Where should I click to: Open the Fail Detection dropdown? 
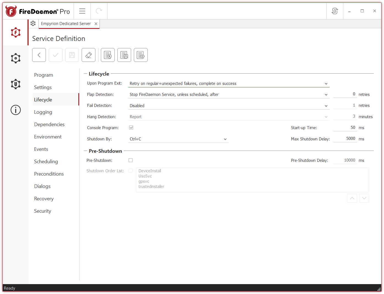tap(326, 106)
